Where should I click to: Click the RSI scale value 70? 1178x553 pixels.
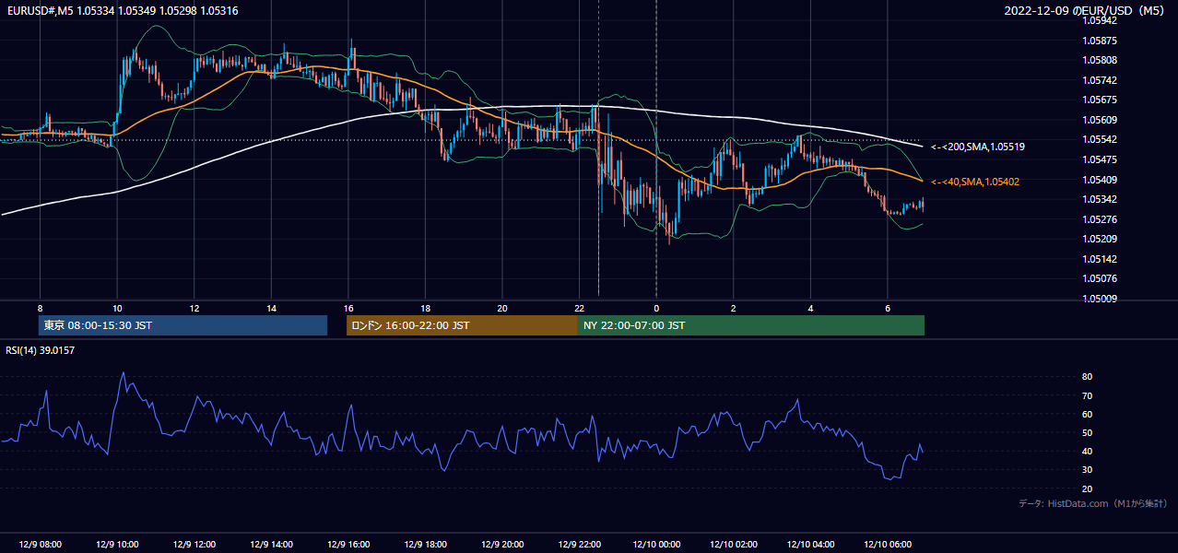click(x=1088, y=395)
